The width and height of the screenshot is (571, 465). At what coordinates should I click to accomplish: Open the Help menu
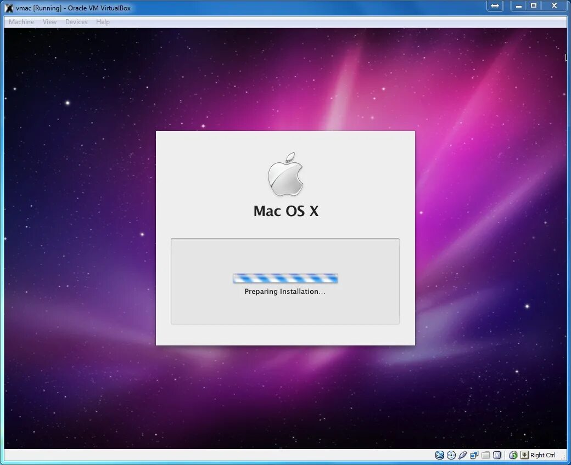click(103, 22)
